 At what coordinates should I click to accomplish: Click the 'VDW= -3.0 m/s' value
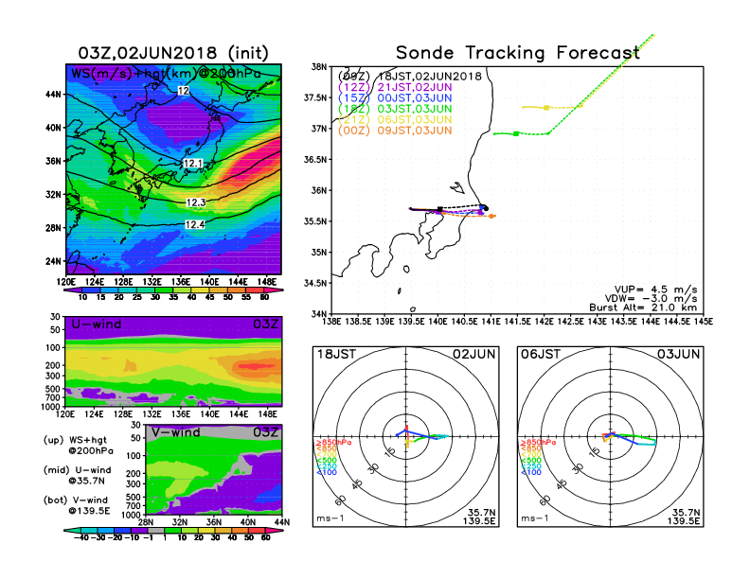[x=651, y=299]
